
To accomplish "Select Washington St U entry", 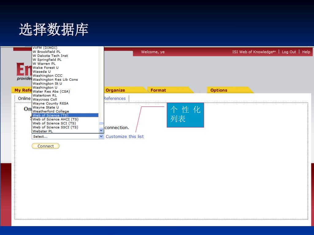I will click(65, 84).
